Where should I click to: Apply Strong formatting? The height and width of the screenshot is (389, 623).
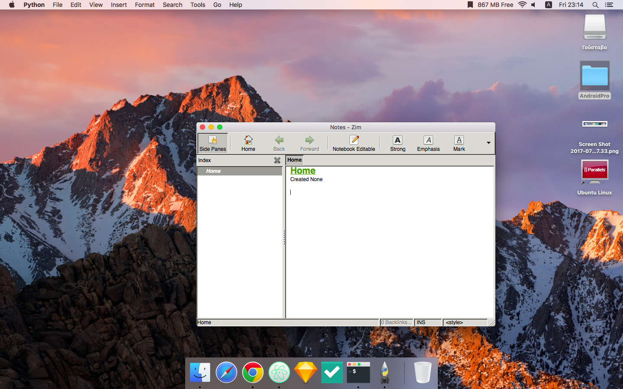tap(398, 143)
